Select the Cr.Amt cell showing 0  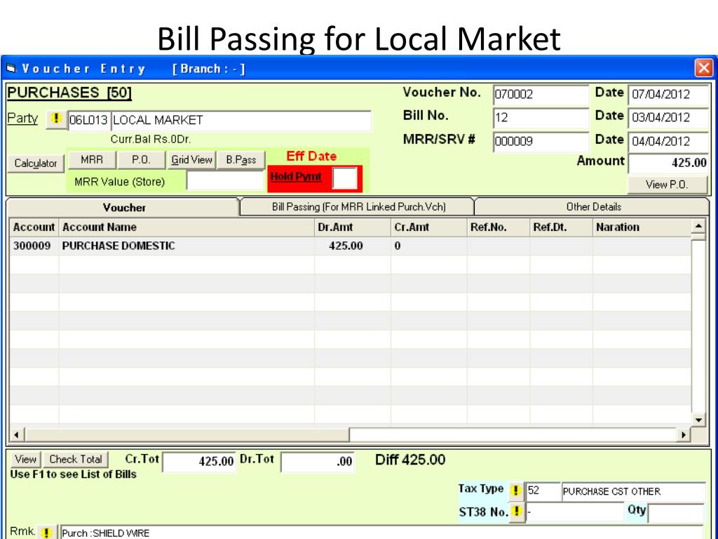coord(428,246)
